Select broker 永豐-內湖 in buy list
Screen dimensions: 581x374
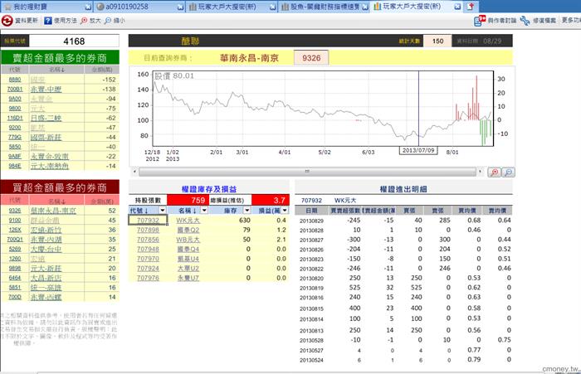click(46, 240)
